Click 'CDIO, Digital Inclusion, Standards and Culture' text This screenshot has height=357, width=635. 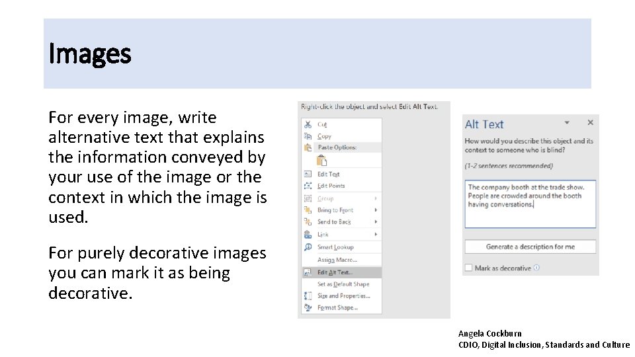[544, 345]
